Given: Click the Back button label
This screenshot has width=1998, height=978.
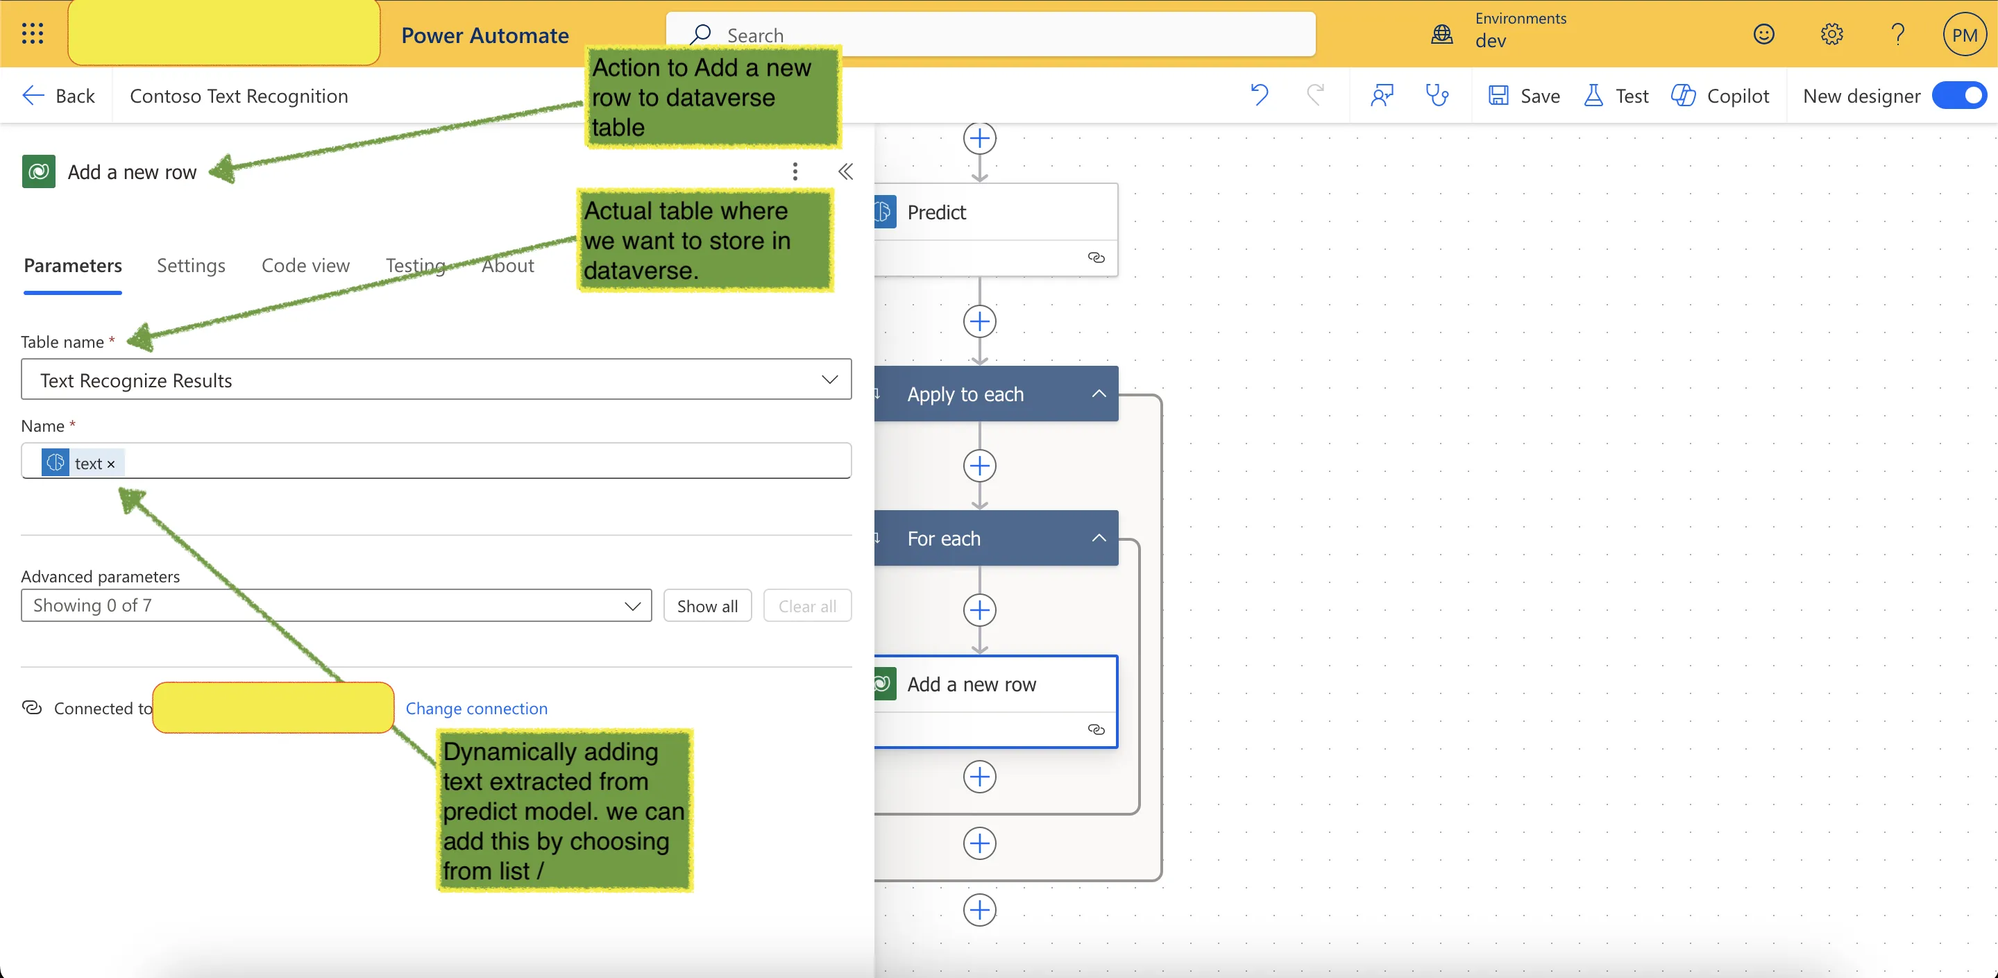Looking at the screenshot, I should pos(75,95).
